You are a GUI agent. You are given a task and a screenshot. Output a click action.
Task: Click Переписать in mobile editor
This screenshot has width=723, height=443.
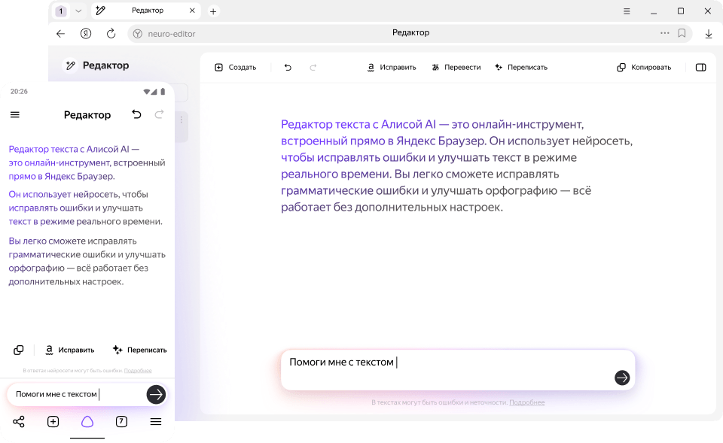140,350
